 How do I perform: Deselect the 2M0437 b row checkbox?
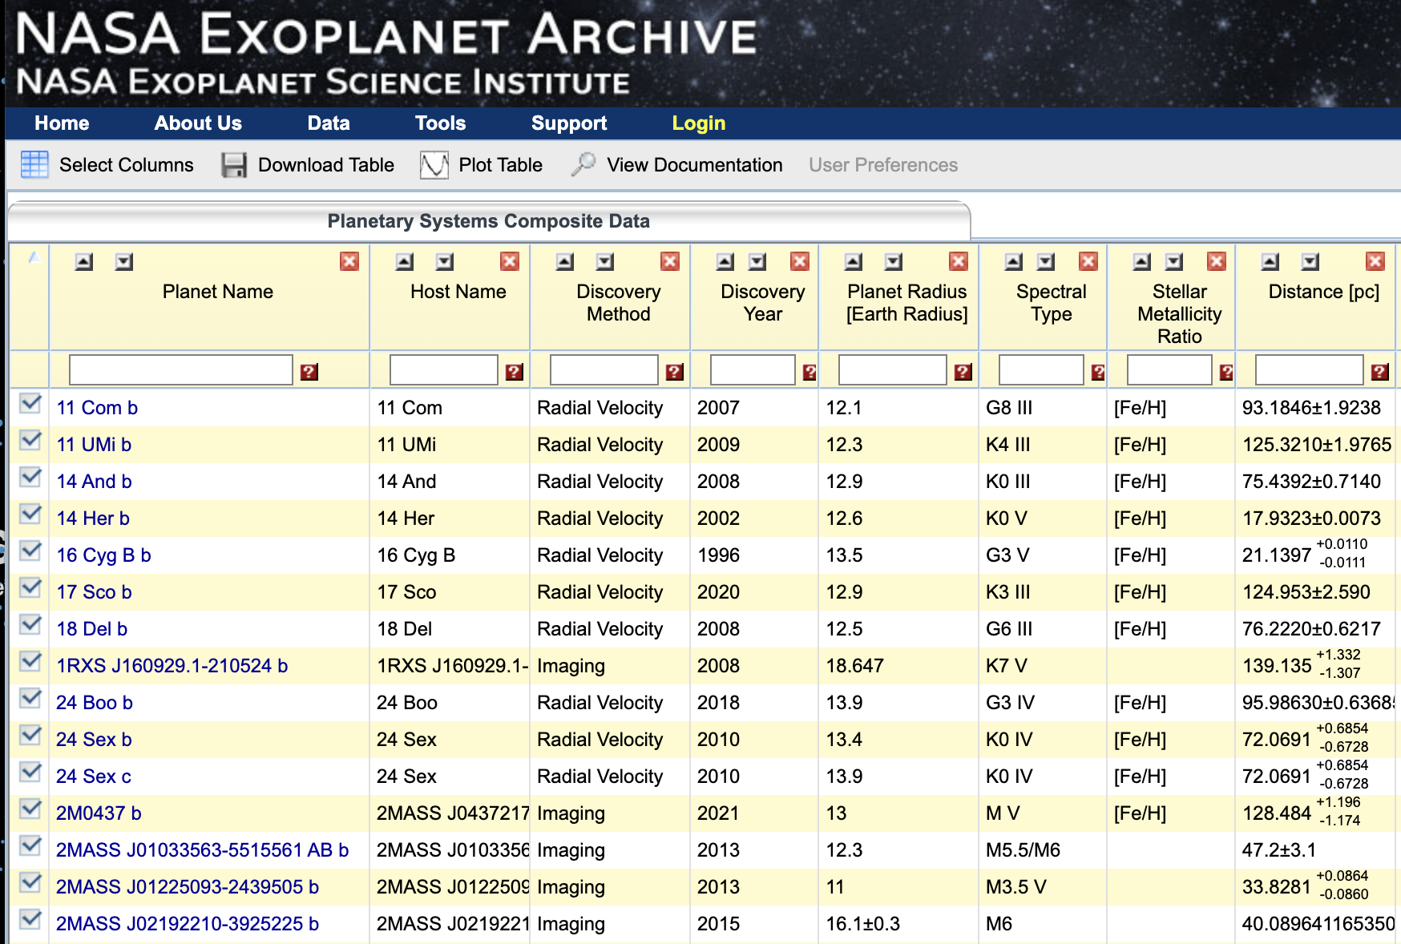click(30, 809)
